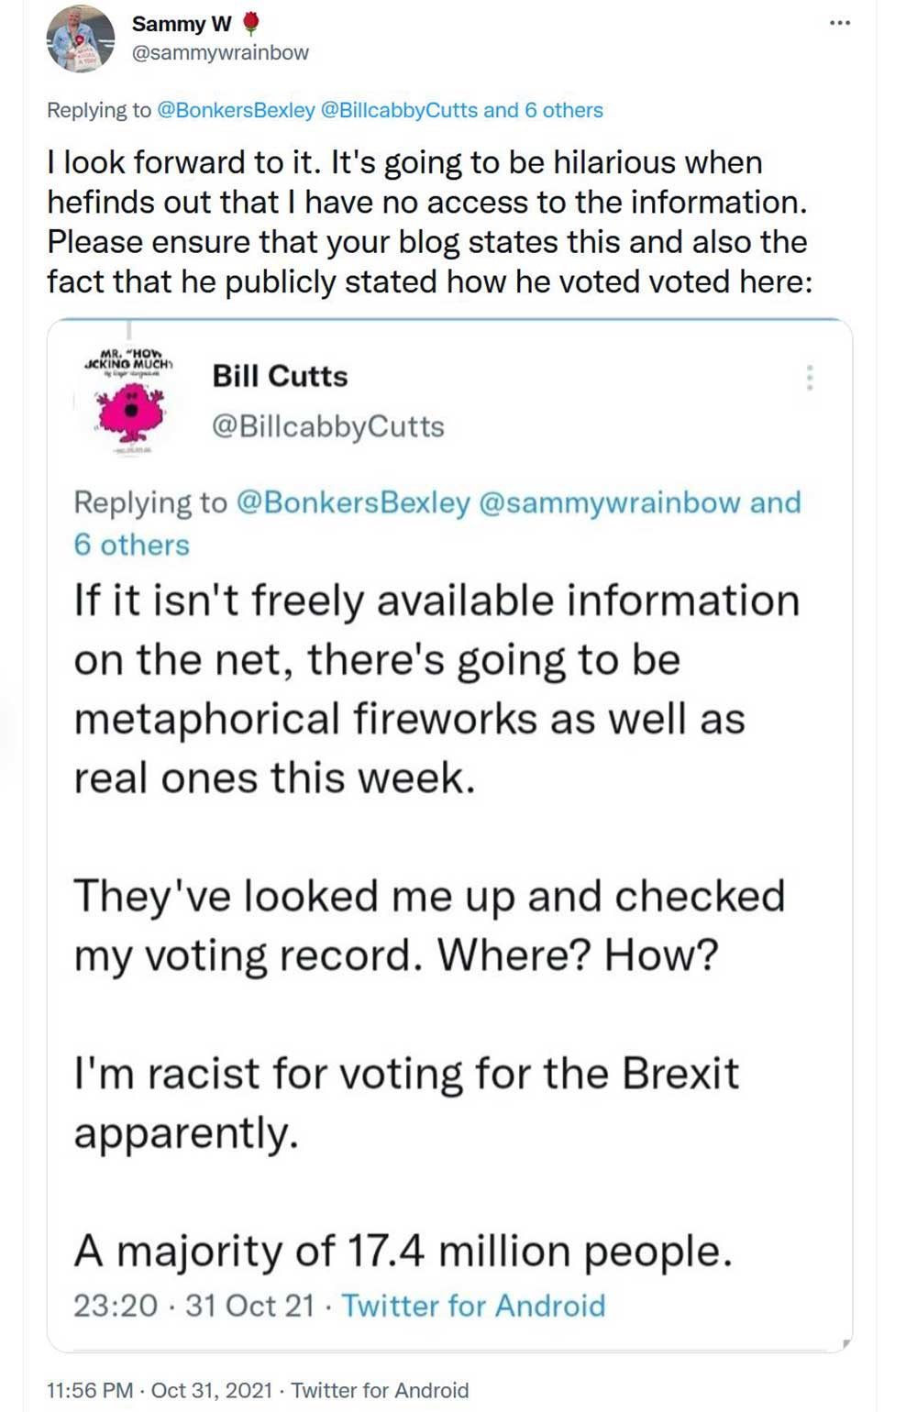Open @BonkersBexley inside the quoted tweet
Viewport: 917px width, 1412px height.
point(353,502)
